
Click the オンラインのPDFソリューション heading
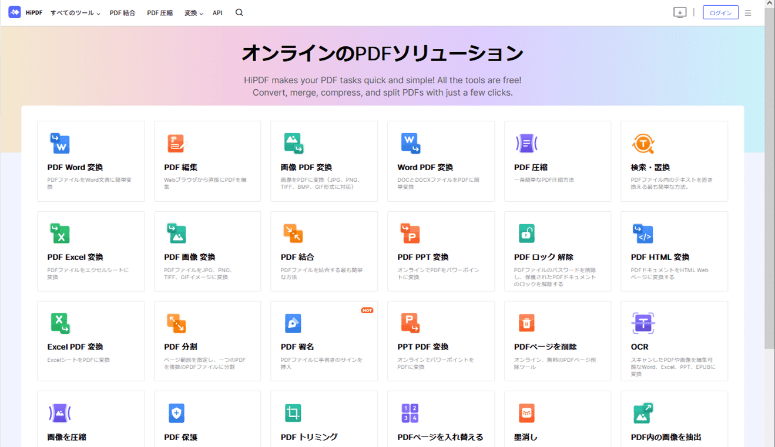(x=383, y=53)
